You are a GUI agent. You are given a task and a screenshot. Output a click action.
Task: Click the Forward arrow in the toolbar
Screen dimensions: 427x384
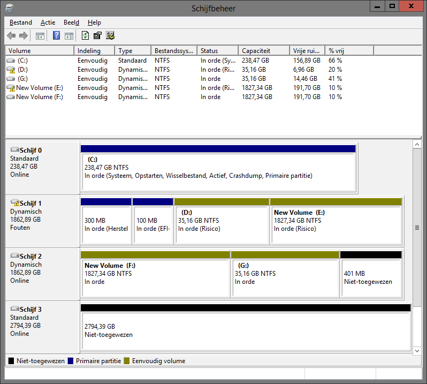pyautogui.click(x=24, y=36)
